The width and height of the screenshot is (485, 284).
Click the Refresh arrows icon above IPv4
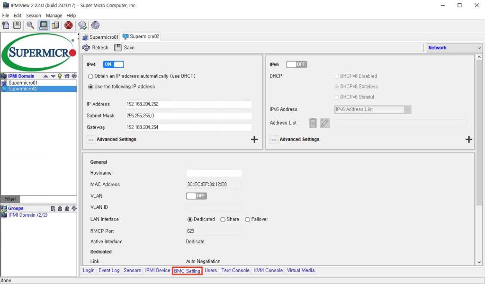86,48
